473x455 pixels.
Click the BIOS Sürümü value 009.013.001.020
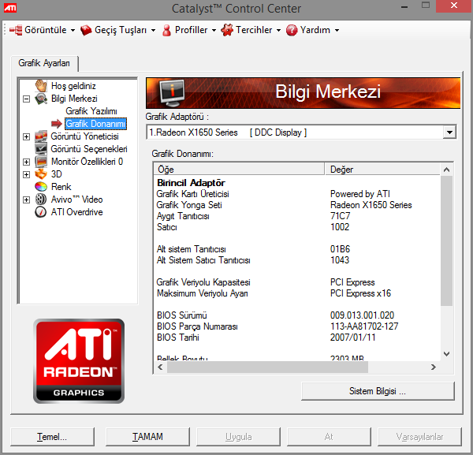coord(362,315)
